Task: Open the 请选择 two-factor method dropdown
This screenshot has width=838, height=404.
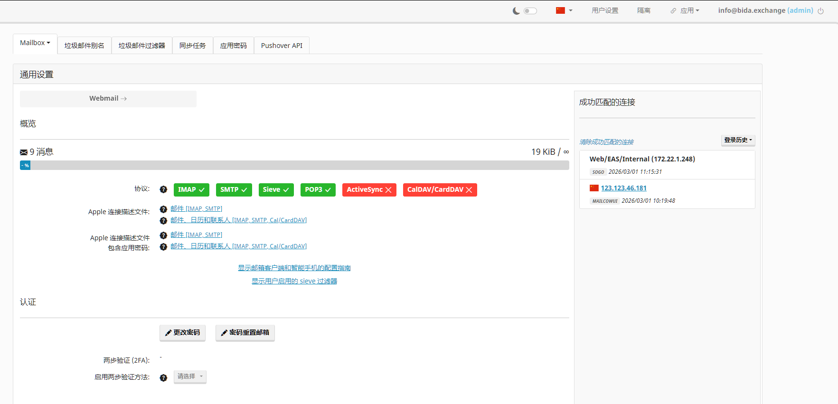Action: click(x=190, y=376)
